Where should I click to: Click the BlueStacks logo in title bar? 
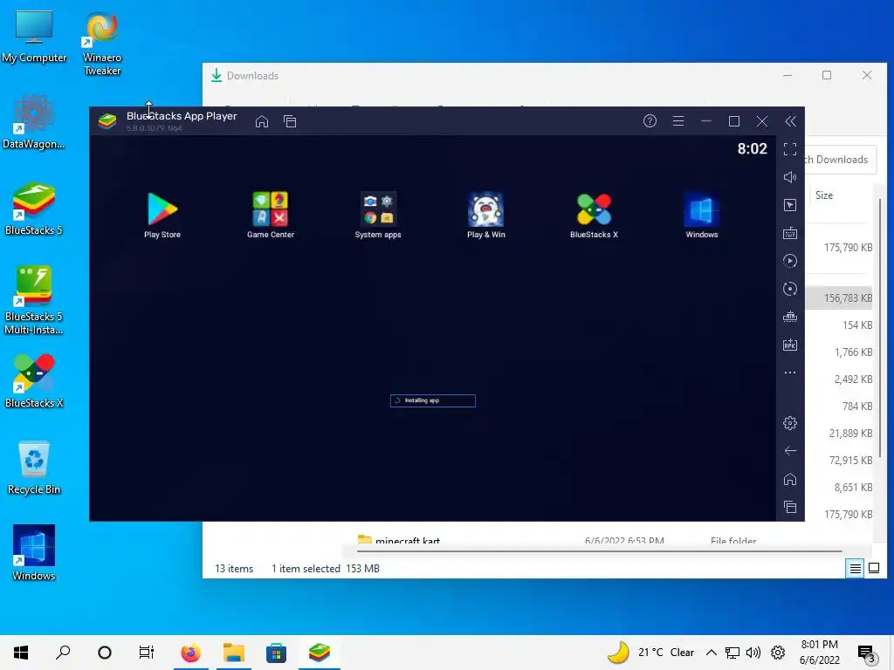107,121
